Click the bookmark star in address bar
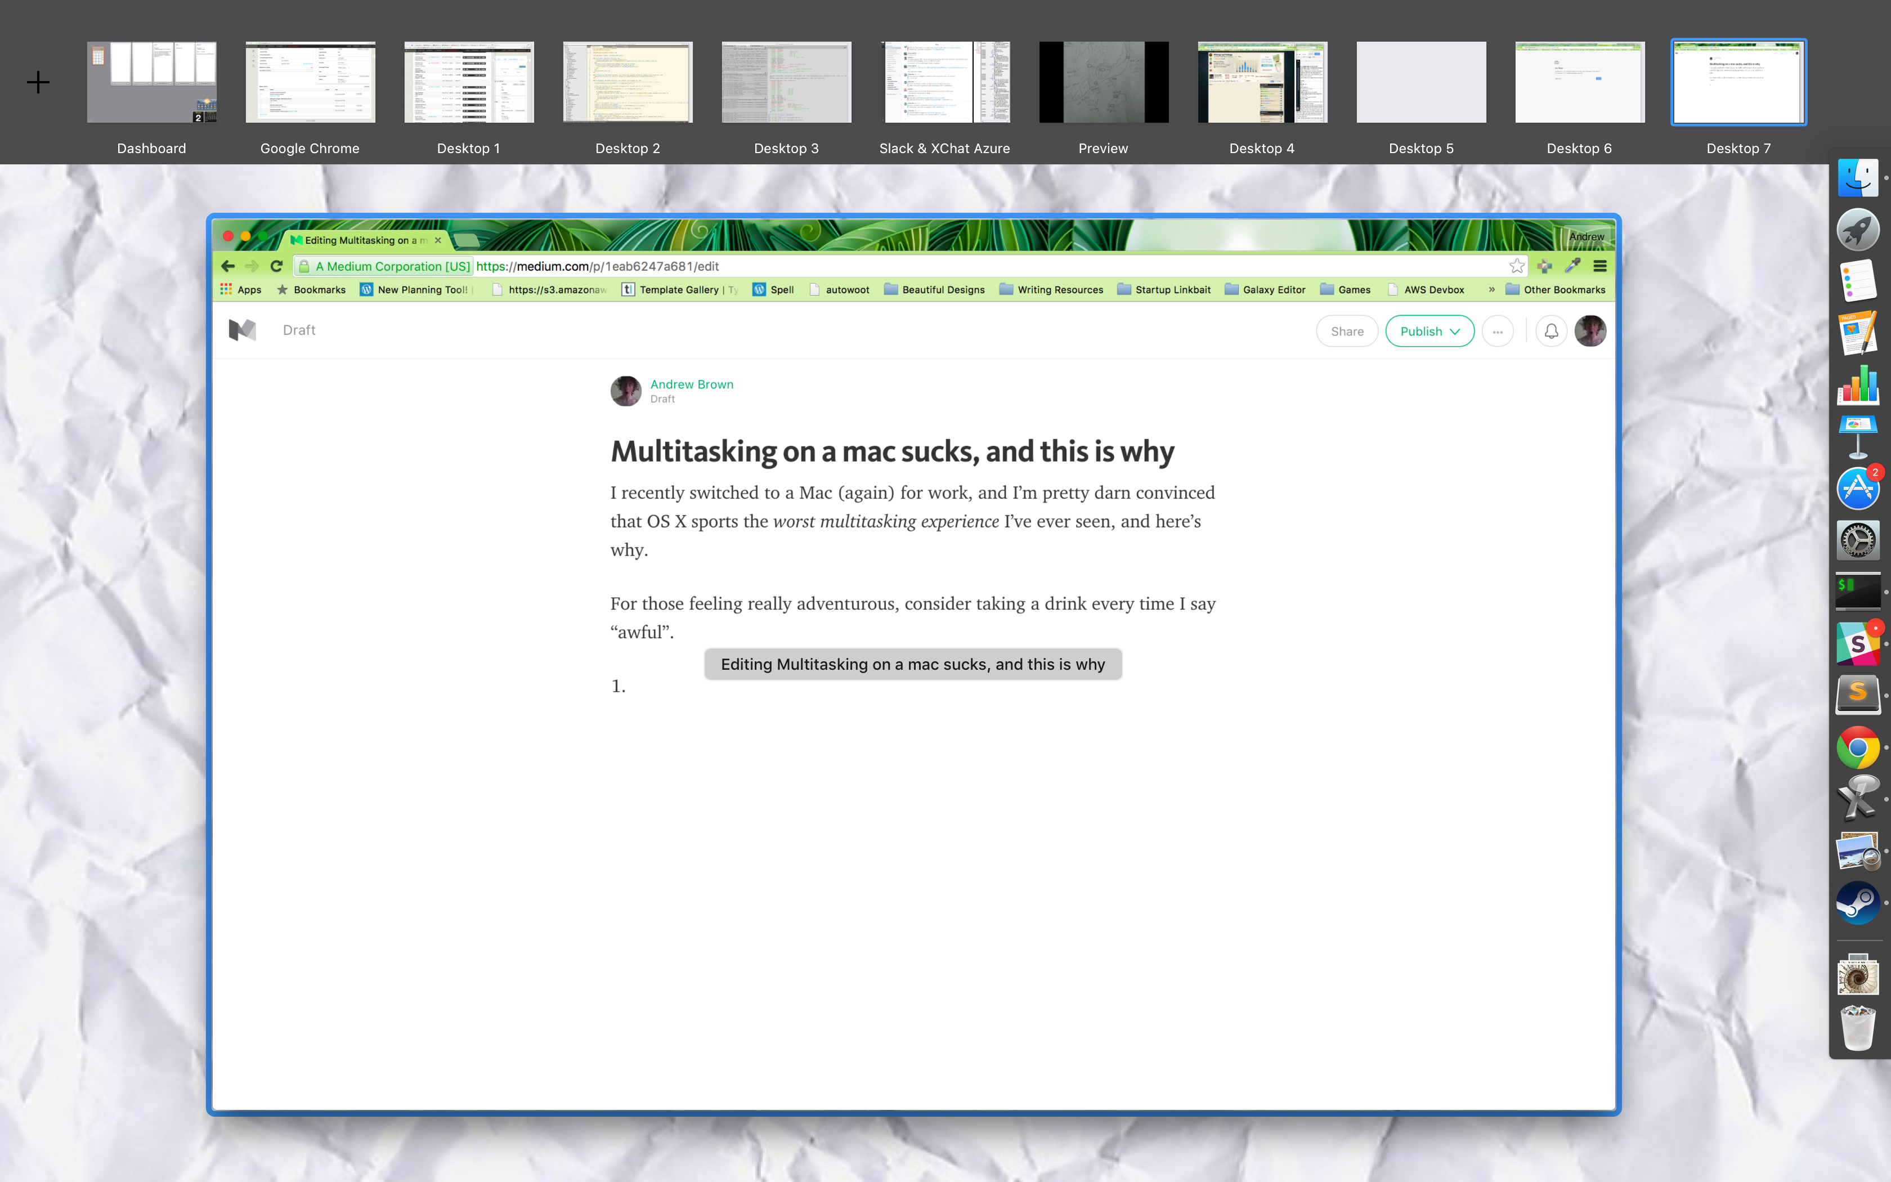 tap(1517, 266)
